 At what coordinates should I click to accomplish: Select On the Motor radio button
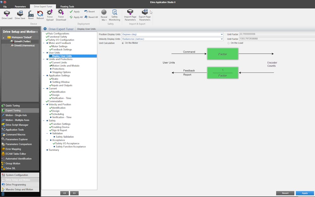tap(123, 43)
